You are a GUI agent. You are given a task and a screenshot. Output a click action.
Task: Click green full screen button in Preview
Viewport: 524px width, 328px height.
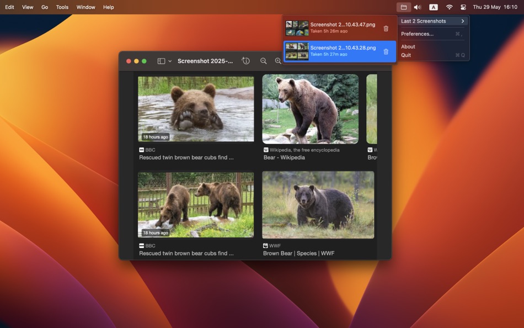tap(144, 61)
